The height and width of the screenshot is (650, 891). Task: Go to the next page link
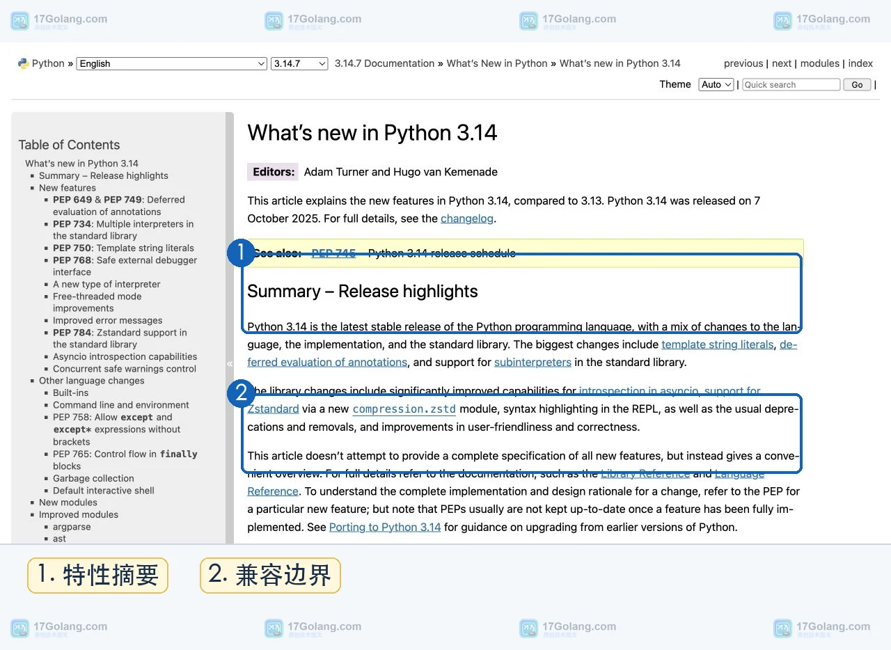click(x=782, y=63)
